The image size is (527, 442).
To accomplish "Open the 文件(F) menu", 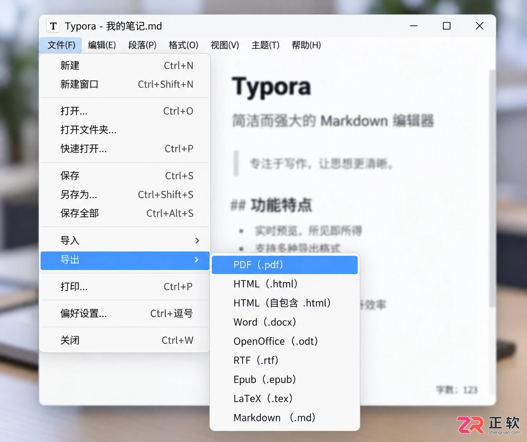I will point(61,45).
